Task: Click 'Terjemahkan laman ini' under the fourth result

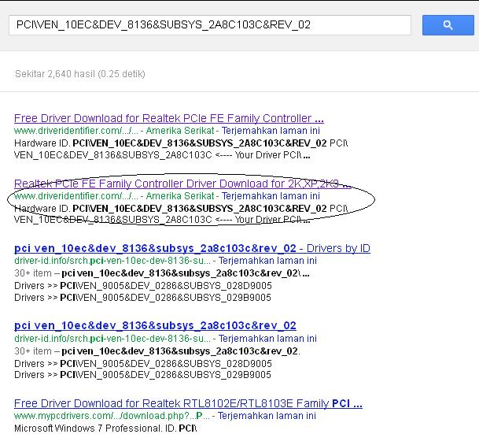Action: point(267,339)
